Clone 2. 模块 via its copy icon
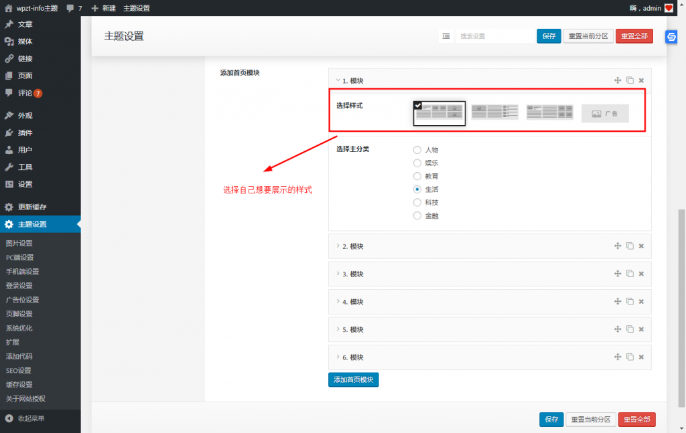The image size is (686, 433). pos(630,246)
